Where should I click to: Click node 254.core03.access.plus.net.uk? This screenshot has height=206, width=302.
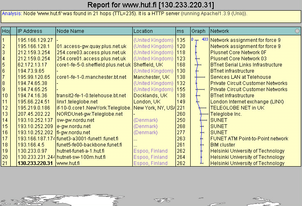pos(91,52)
